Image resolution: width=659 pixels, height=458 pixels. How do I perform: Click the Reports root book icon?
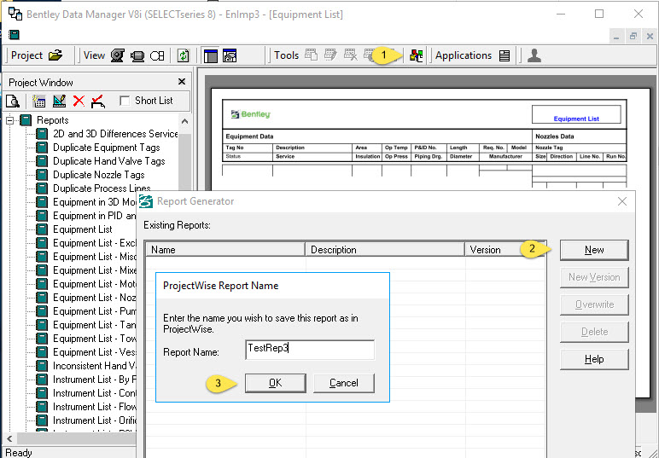pyautogui.click(x=26, y=120)
